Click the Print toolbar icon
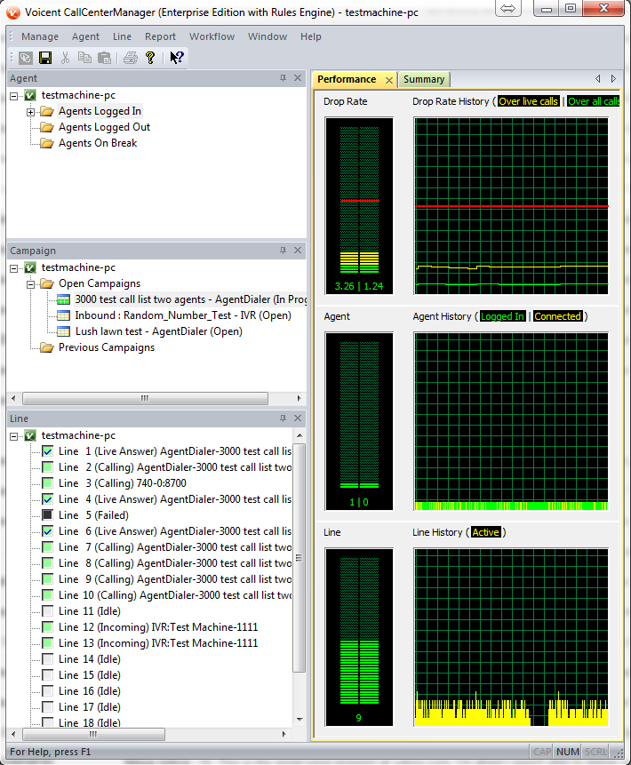 click(x=131, y=58)
